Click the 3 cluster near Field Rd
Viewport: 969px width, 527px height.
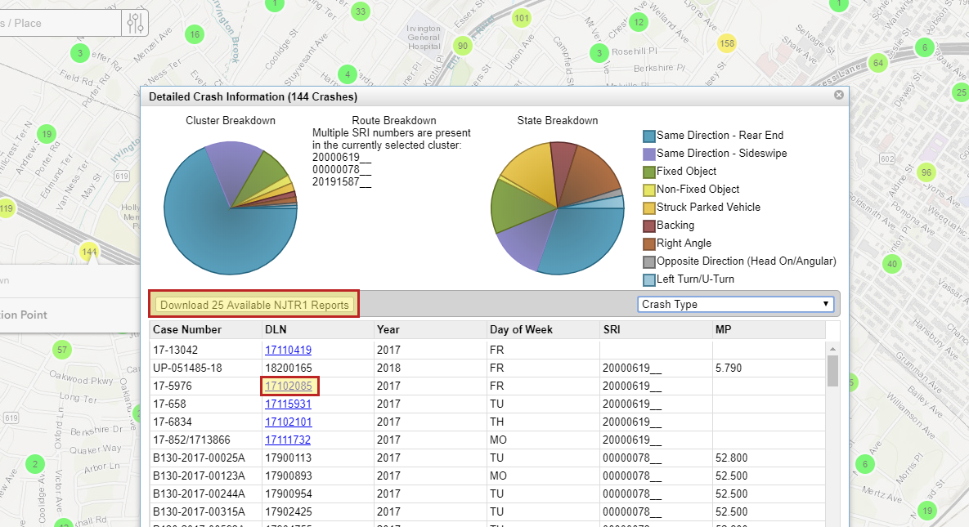pos(79,53)
